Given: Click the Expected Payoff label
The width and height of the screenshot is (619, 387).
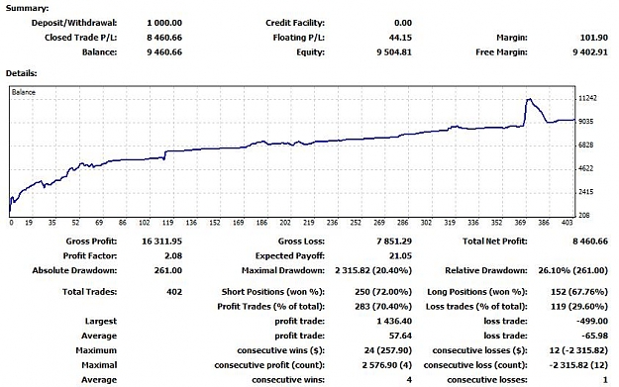Looking at the screenshot, I should coord(290,255).
